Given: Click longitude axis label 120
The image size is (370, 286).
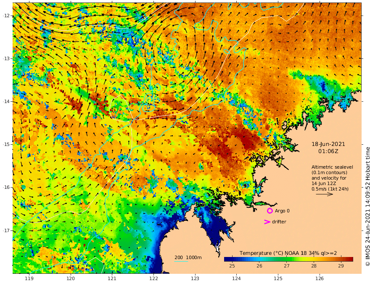Looking at the screenshot, I should pos(71,278).
